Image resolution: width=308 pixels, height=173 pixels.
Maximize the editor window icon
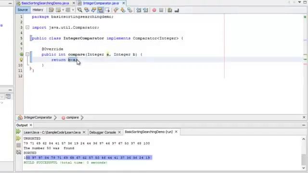(305, 2)
